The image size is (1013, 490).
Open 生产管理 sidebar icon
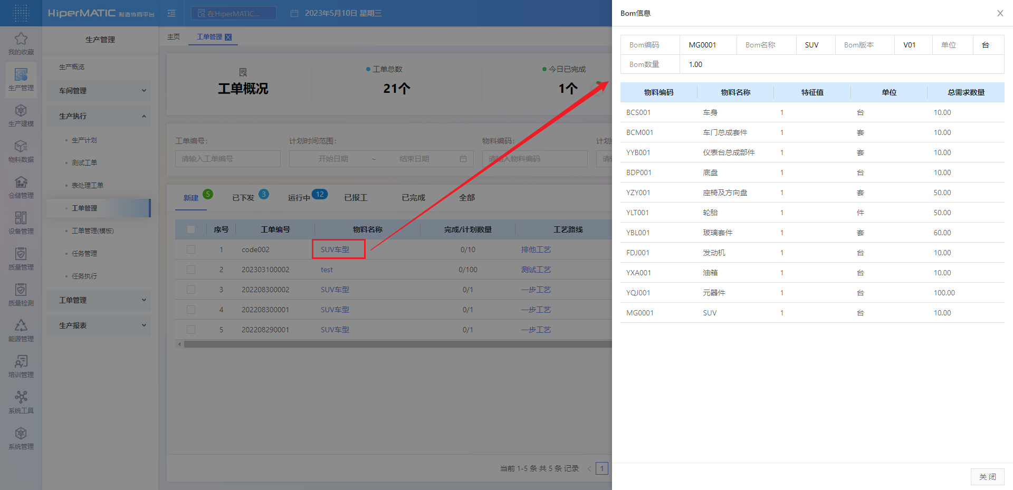click(21, 74)
